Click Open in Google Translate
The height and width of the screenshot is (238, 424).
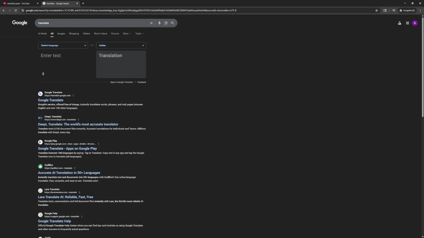pos(122,82)
